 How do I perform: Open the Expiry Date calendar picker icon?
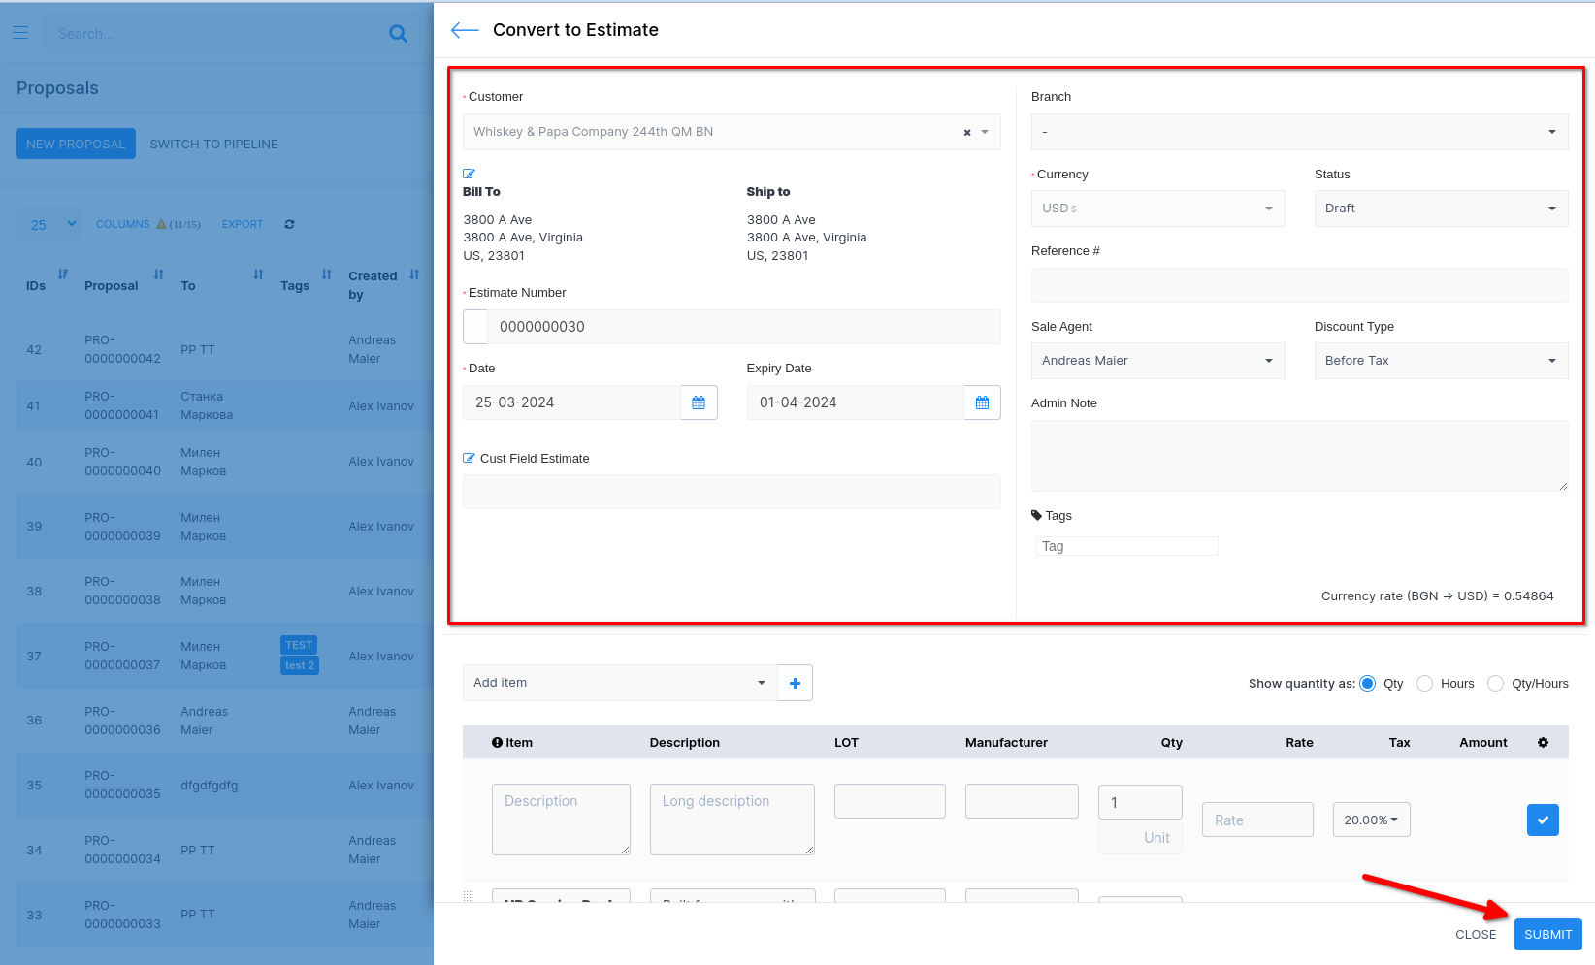point(982,402)
